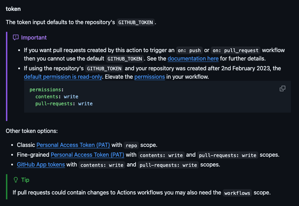Click 'pull-requests: write' in code block

click(64, 104)
